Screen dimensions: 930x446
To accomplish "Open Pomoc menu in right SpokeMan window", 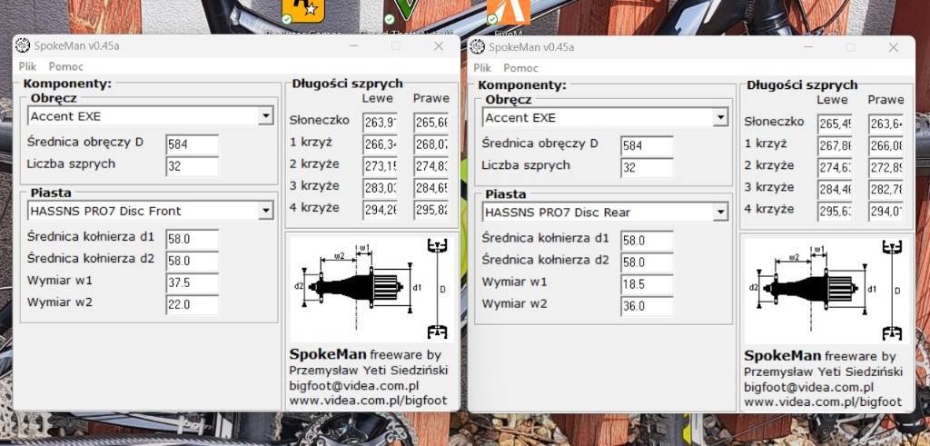I will pos(520,67).
